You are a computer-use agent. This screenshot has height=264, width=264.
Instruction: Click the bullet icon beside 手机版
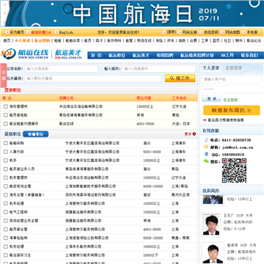pyautogui.click(x=244, y=32)
